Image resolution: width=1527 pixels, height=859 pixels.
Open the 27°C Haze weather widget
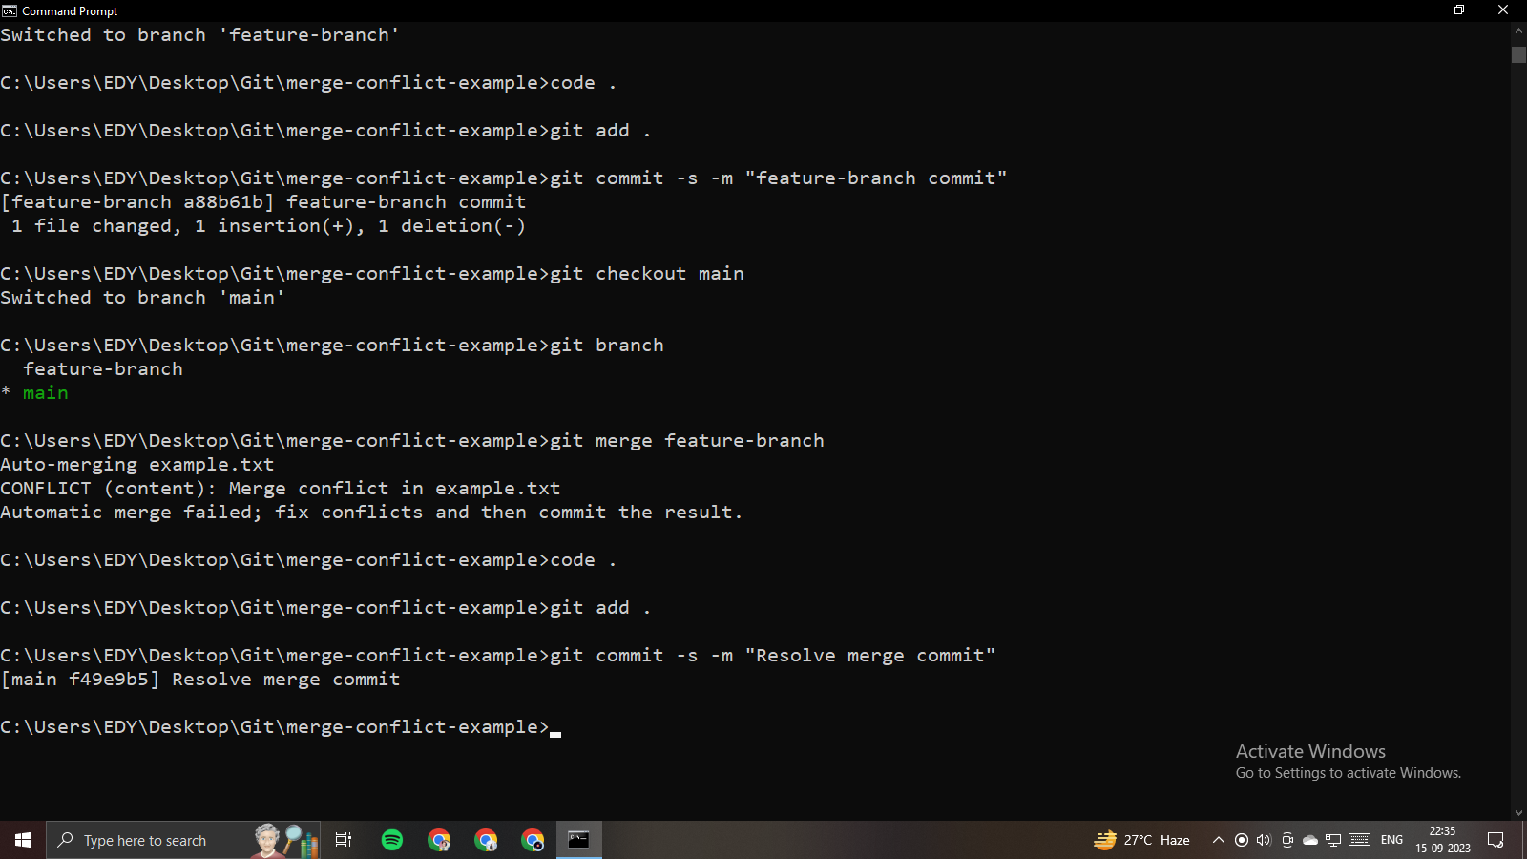point(1145,840)
